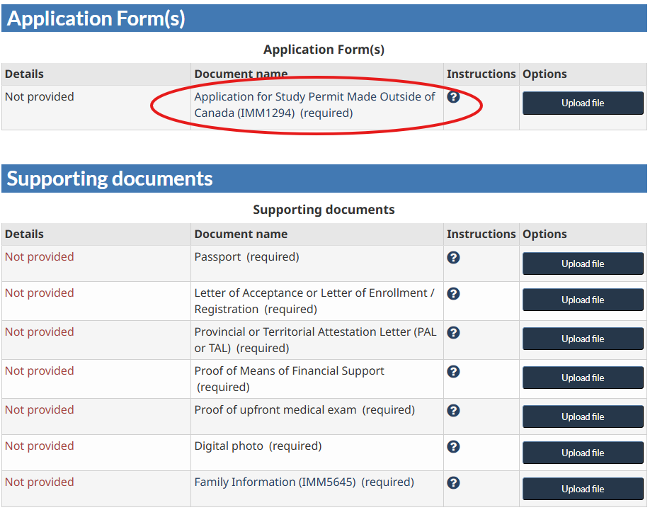The width and height of the screenshot is (650, 510).
Task: Click Not provided beside Passport row
Action: pyautogui.click(x=39, y=256)
